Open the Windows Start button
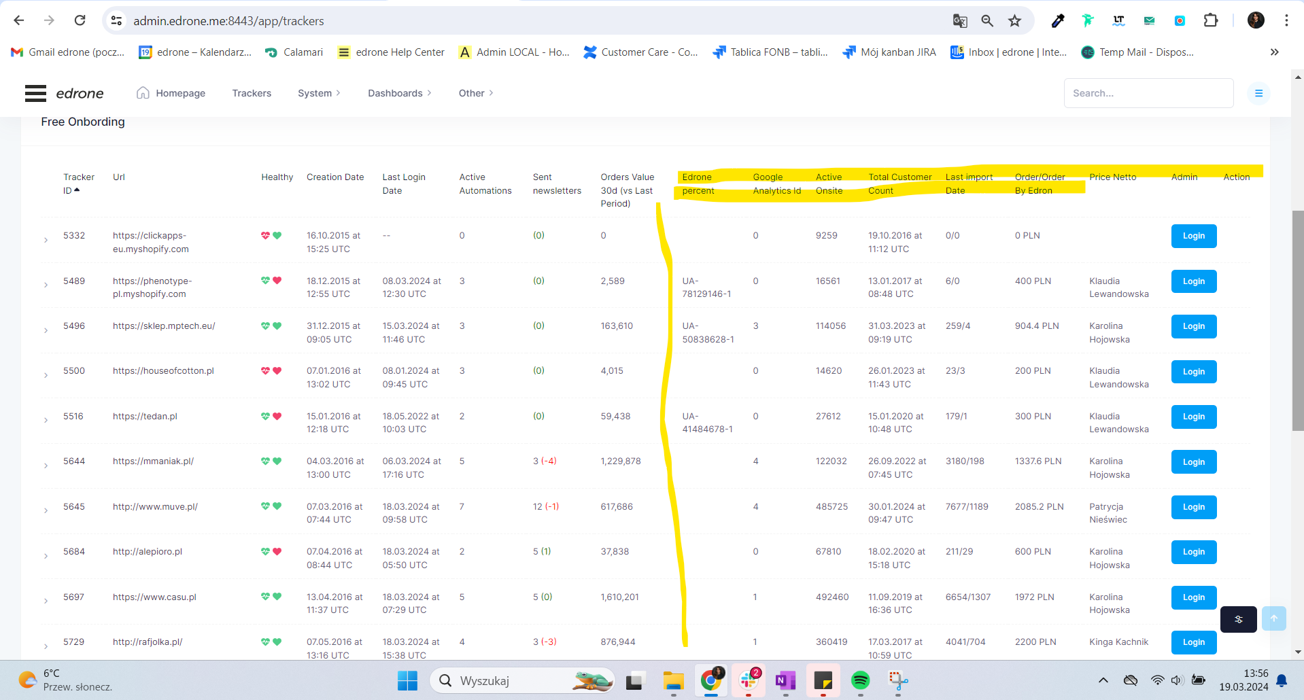1304x700 pixels. (x=407, y=680)
